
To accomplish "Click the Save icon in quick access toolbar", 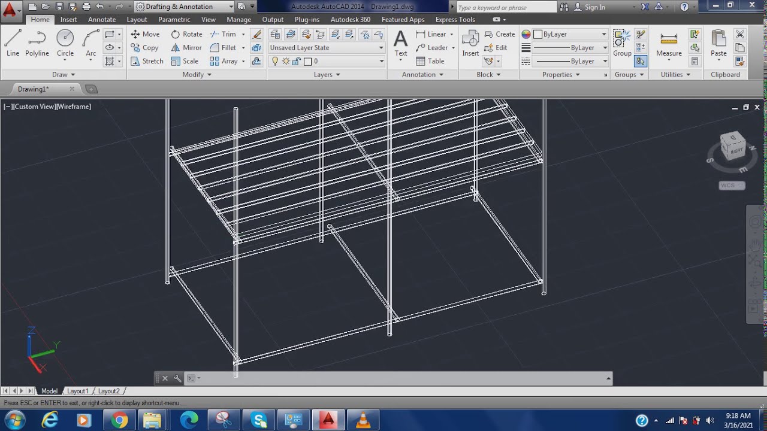I will point(59,7).
